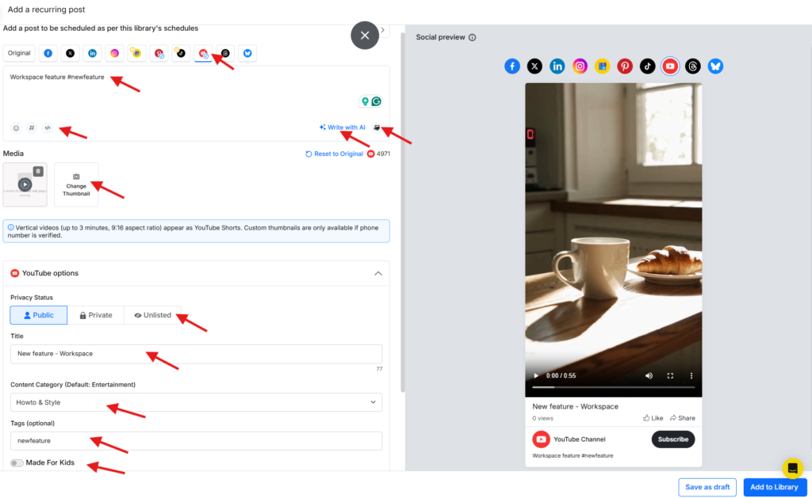Open the hashtag tool below the caption
812x498 pixels.
[32, 127]
